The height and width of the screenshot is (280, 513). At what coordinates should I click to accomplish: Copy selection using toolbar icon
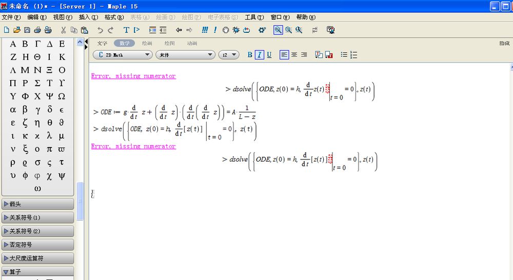click(74, 30)
